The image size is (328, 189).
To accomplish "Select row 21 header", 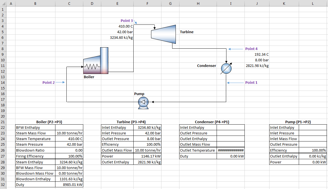I will click(3, 122).
